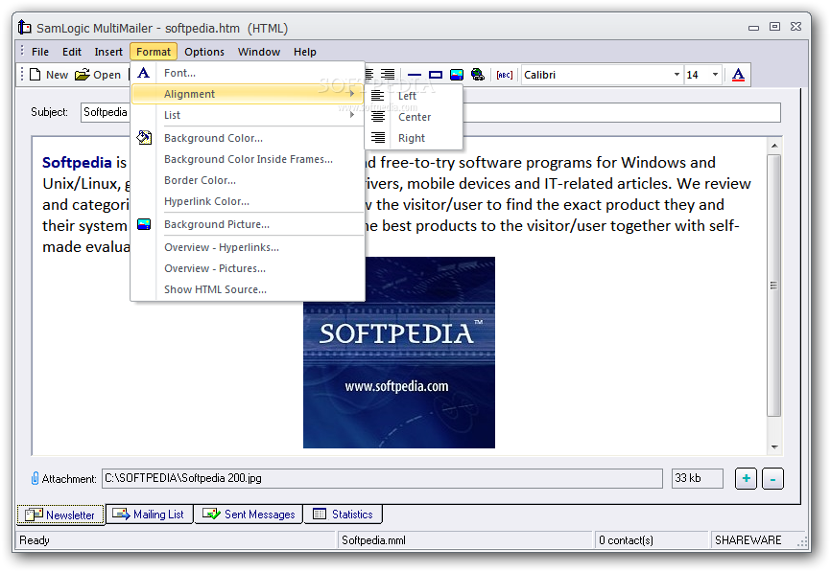Close the open Format menu

[x=154, y=52]
